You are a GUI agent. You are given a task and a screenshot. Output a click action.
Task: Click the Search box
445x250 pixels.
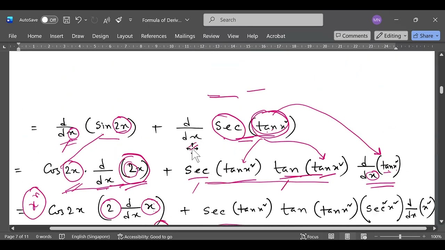[x=263, y=20]
